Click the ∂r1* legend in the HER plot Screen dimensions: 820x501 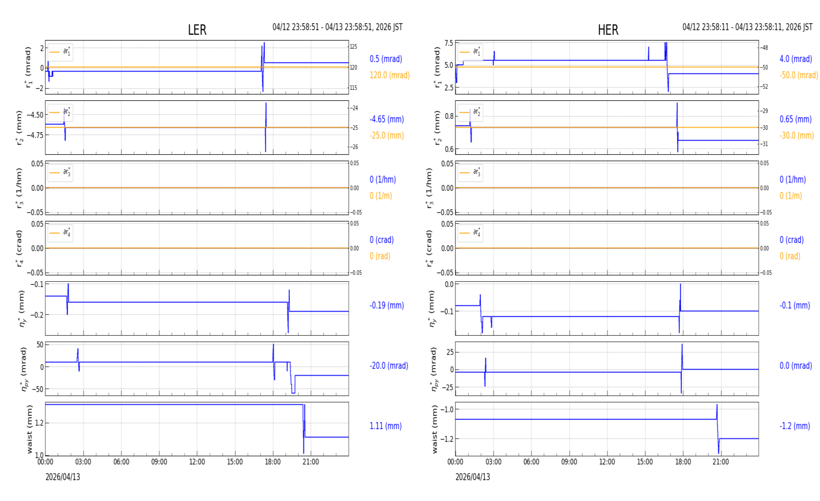pos(470,52)
